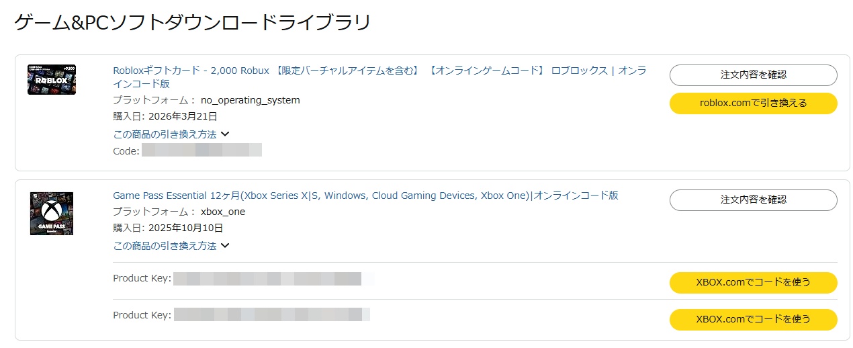The height and width of the screenshot is (348, 853).
Task: Click the ゲーム&PCソフトダウンロードライブラリ heading
Action: point(192,22)
